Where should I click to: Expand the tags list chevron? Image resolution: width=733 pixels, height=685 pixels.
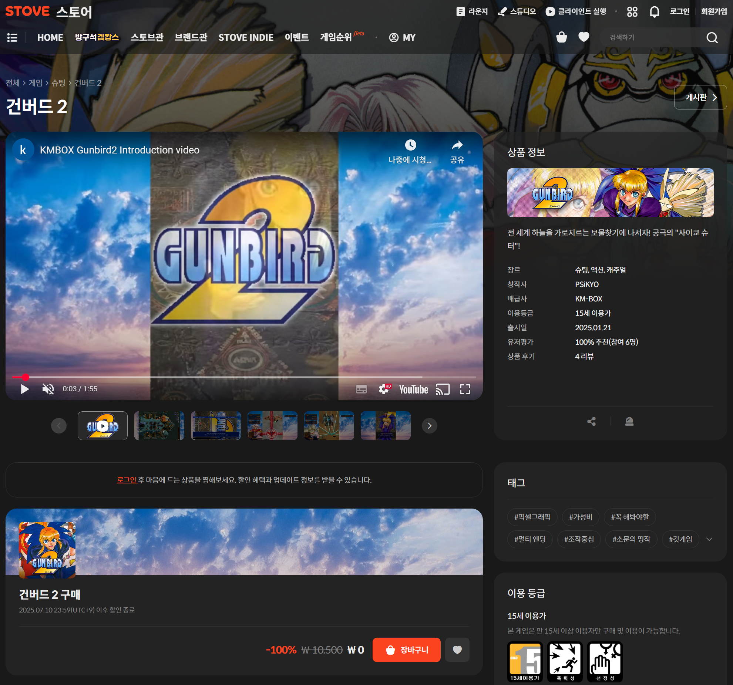(709, 539)
